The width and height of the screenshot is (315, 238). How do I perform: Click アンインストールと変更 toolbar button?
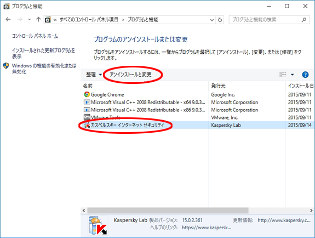pyautogui.click(x=130, y=75)
